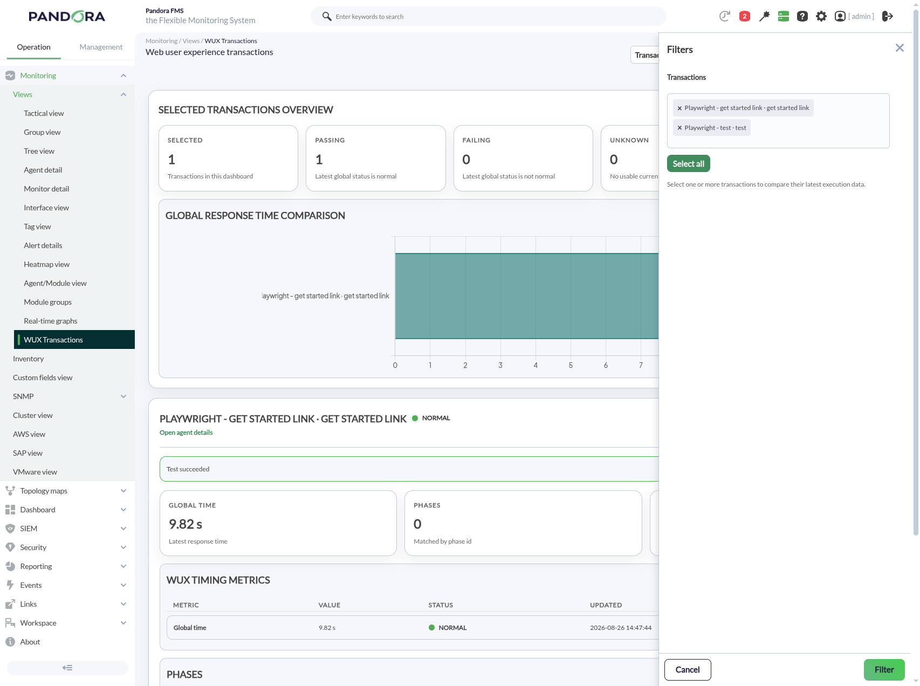
Task: Click the Cancel button in Filters
Action: tap(688, 670)
